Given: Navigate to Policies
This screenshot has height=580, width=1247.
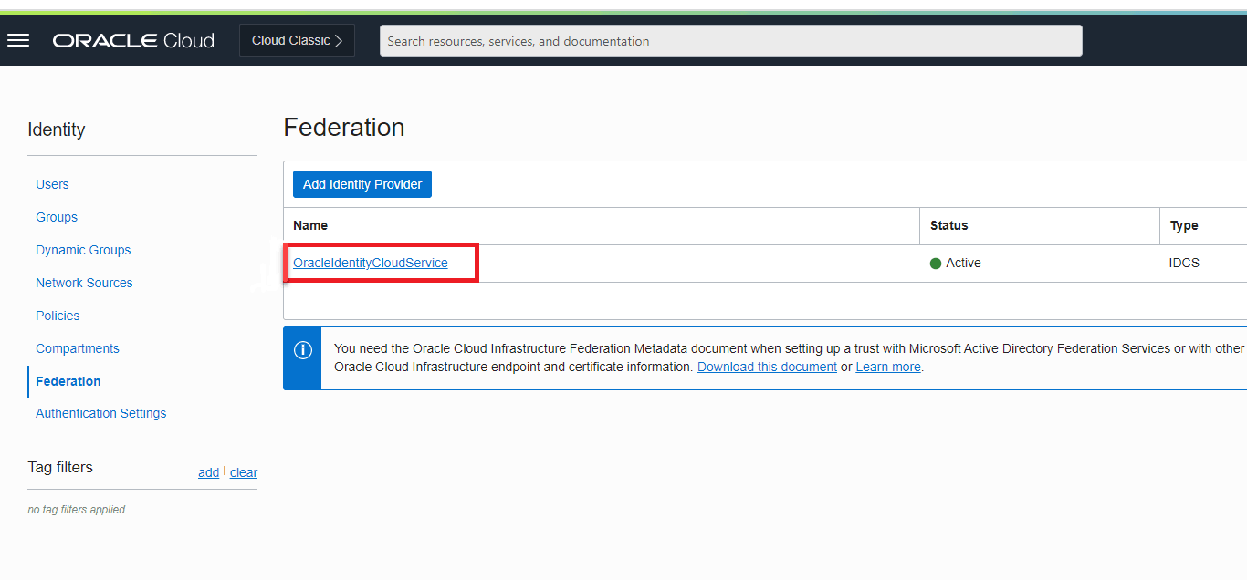Looking at the screenshot, I should pos(58,316).
